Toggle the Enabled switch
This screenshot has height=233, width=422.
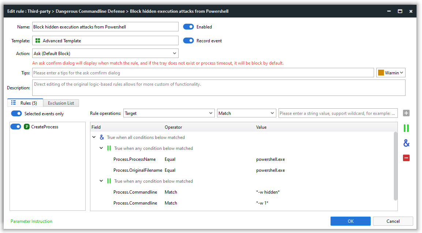188,27
